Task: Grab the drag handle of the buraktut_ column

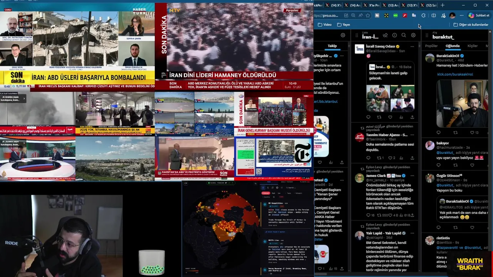Action: [x=427, y=36]
